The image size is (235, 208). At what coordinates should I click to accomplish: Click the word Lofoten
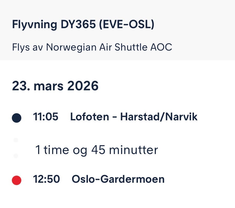coord(90,117)
